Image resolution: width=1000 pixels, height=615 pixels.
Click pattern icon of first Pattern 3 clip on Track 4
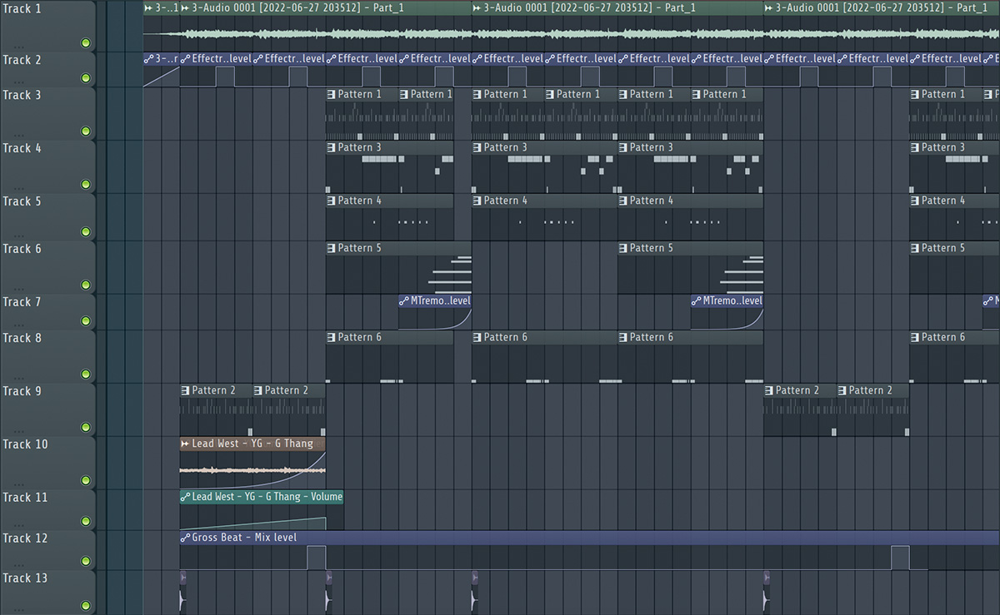pyautogui.click(x=331, y=147)
